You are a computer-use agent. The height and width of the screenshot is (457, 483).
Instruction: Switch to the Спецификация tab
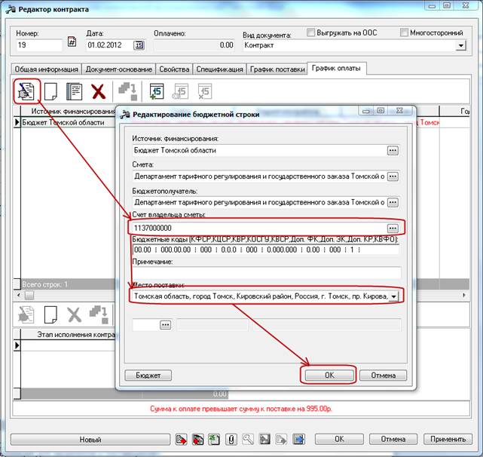click(220, 69)
